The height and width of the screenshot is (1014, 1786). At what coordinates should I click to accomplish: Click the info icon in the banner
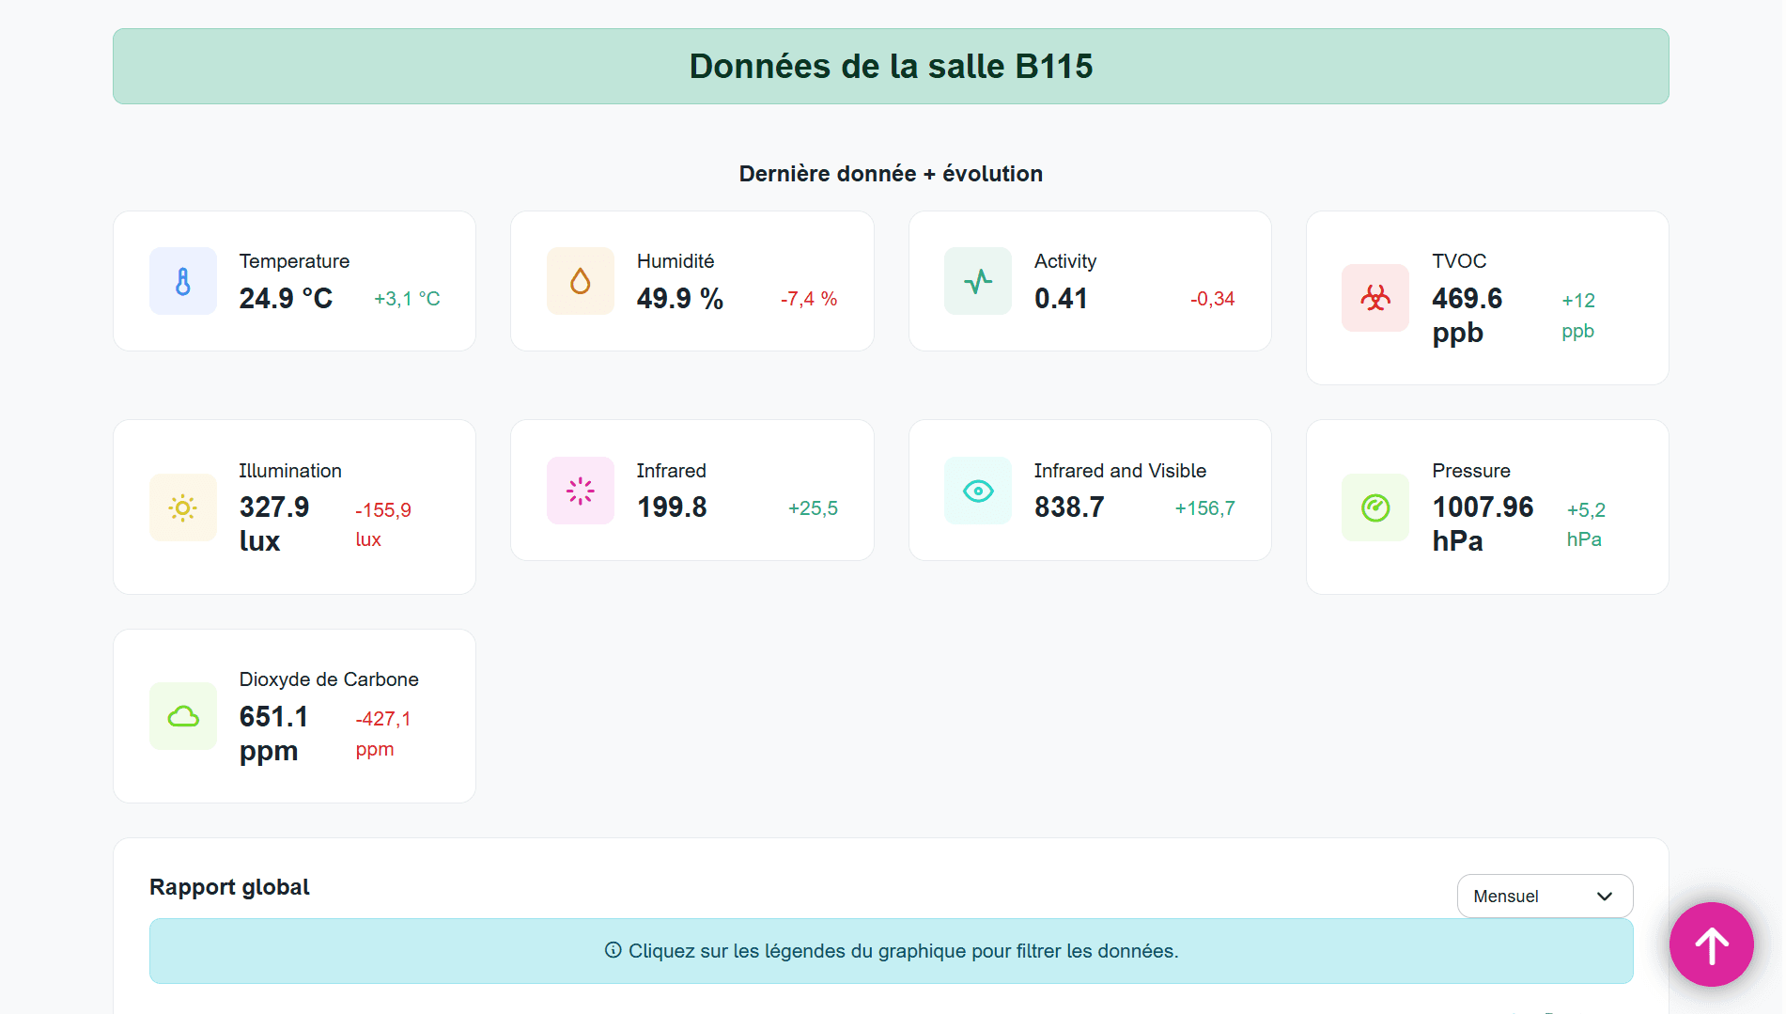tap(613, 950)
